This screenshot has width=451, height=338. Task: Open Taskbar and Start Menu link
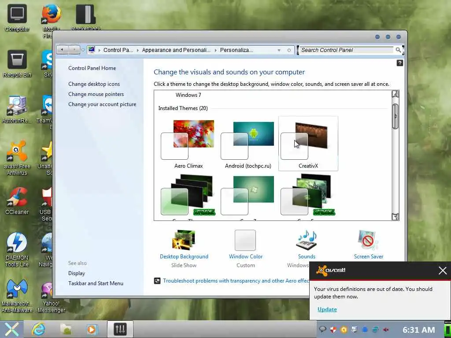(96, 283)
